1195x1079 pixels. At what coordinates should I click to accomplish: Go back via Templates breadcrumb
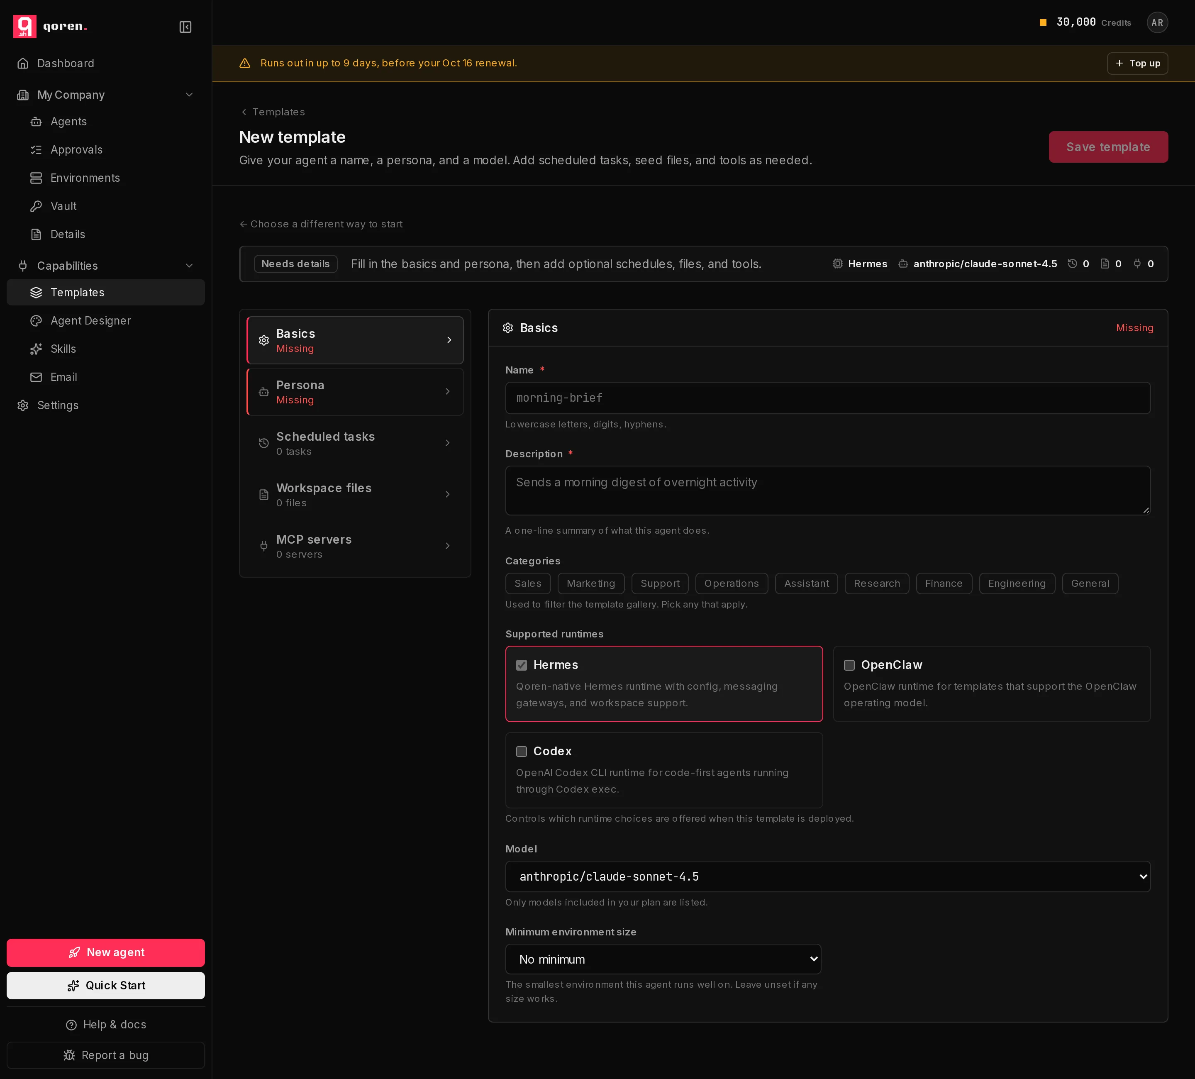tap(273, 112)
